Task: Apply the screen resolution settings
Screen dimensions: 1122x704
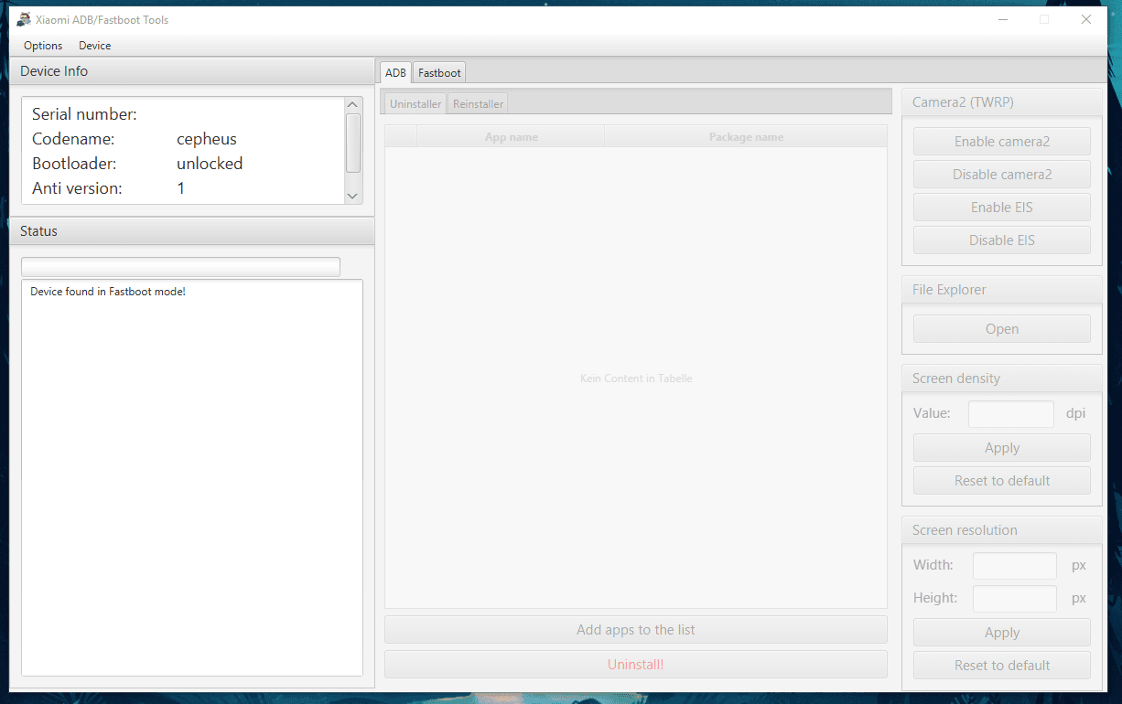Action: tap(1002, 633)
